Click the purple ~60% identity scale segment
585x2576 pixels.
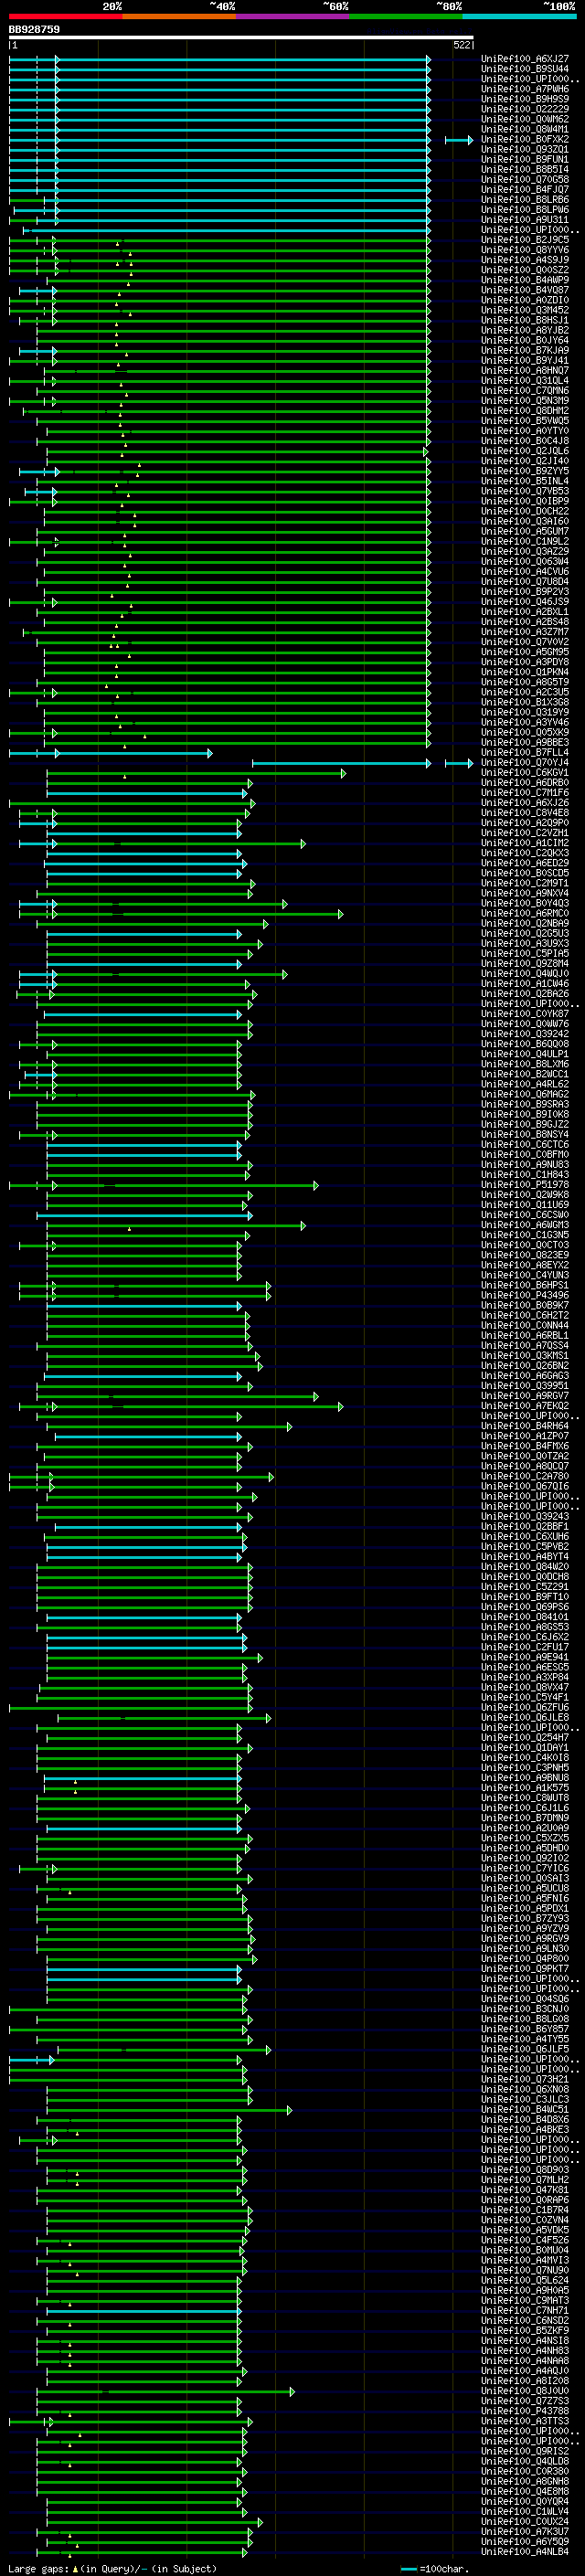(x=293, y=16)
